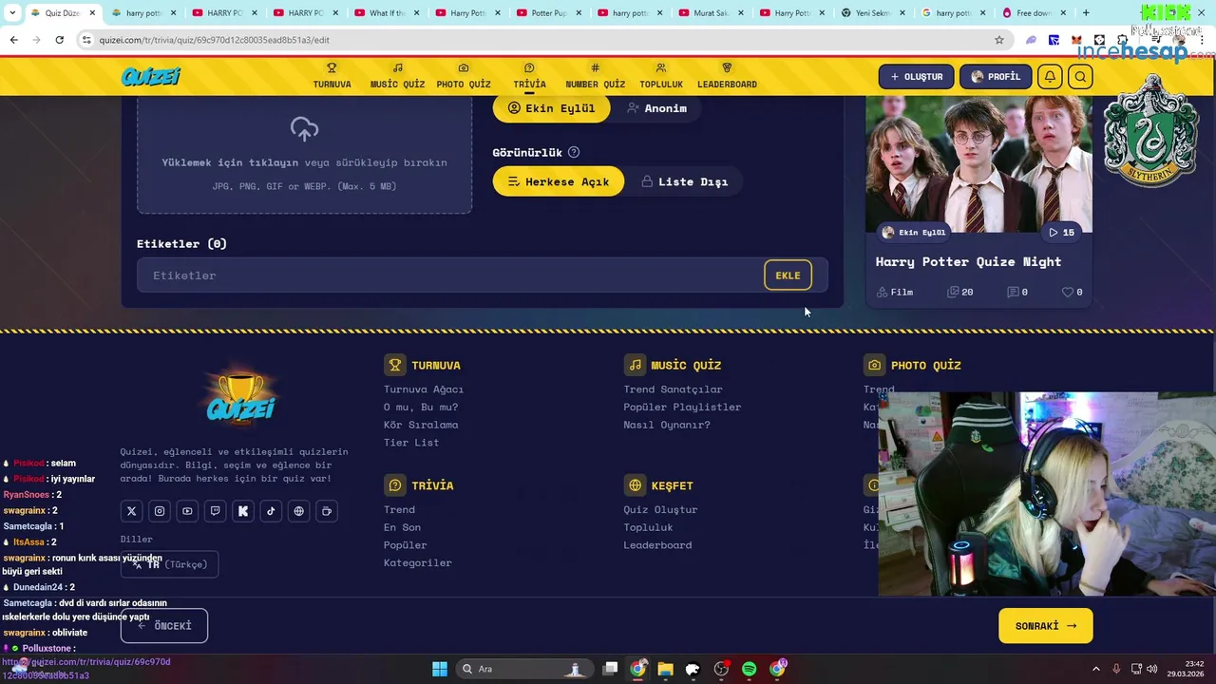Open the browser tab search dropdown arrow
This screenshot has height=684, width=1216.
click(x=12, y=13)
